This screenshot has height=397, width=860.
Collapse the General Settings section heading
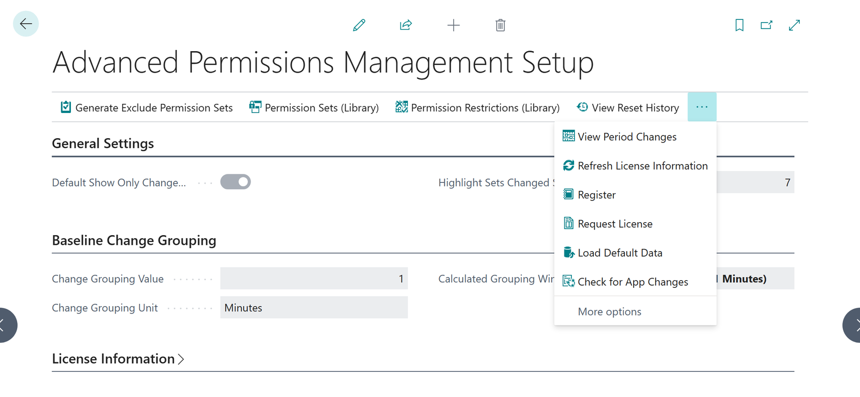tap(103, 144)
